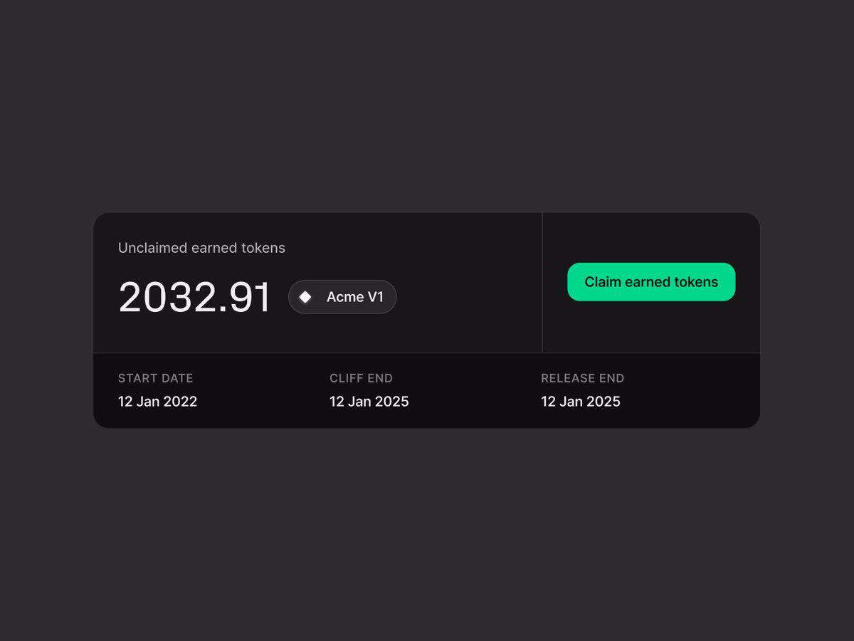854x641 pixels.
Task: Click the START DATE label
Action: (156, 378)
